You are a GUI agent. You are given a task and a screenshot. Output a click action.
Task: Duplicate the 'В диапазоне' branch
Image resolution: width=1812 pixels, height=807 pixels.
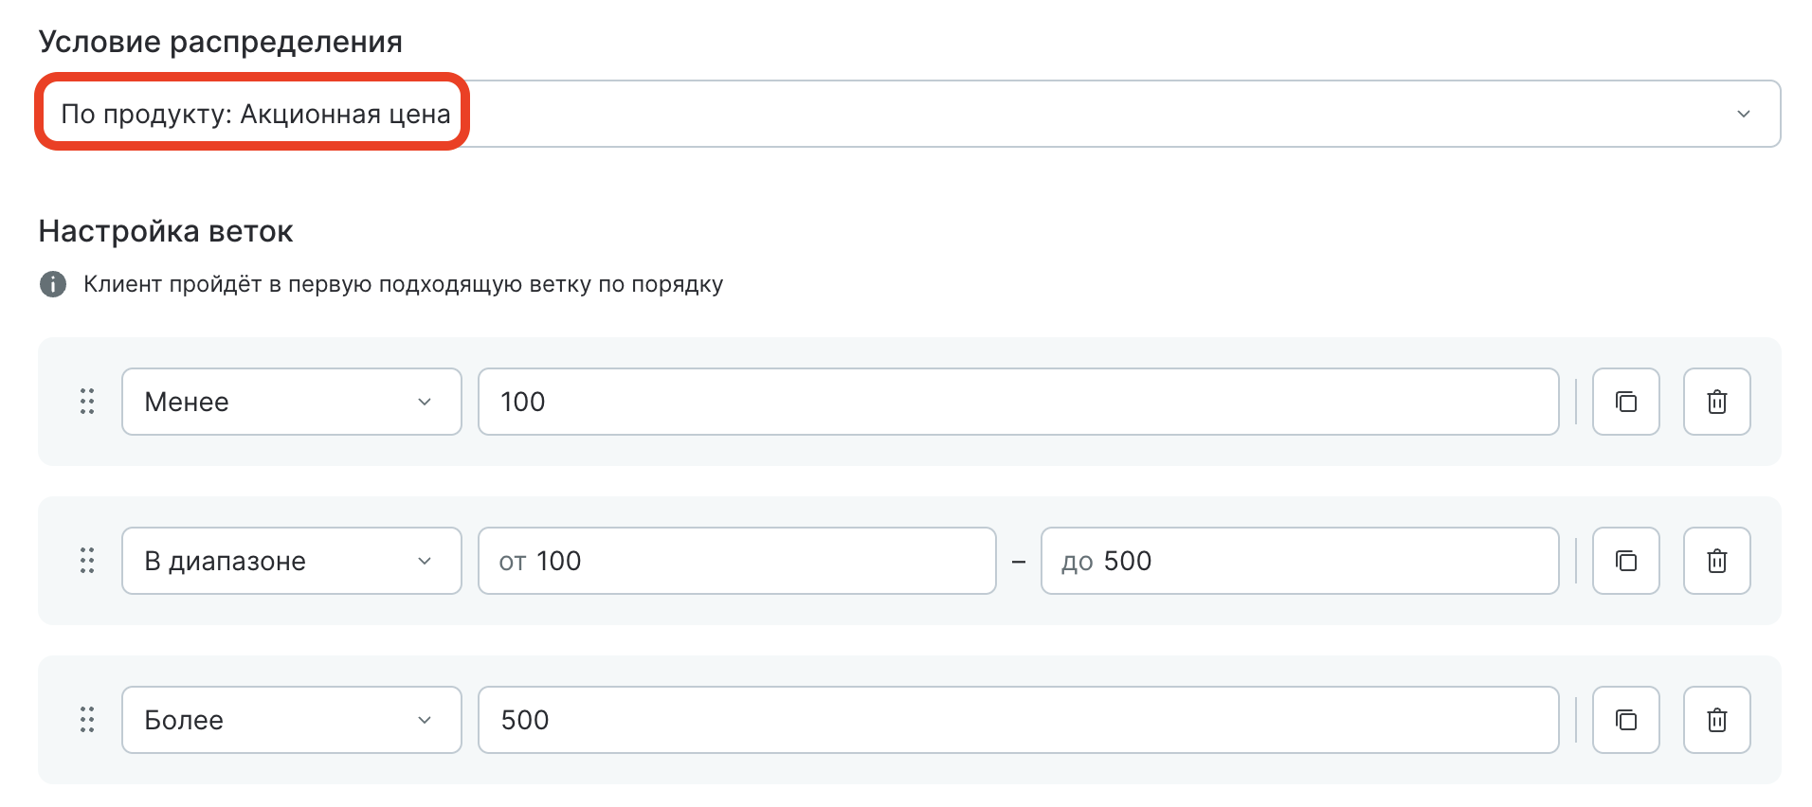(x=1625, y=561)
